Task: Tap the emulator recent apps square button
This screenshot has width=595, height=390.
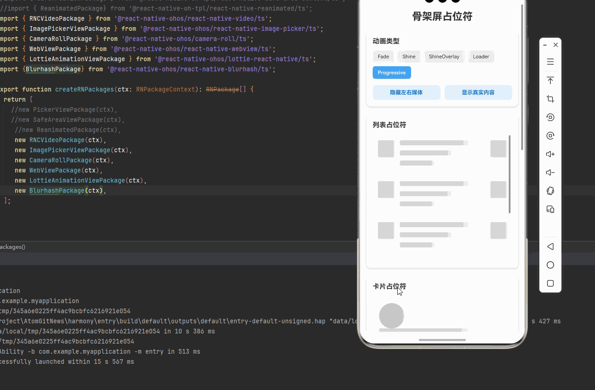Action: [x=550, y=283]
